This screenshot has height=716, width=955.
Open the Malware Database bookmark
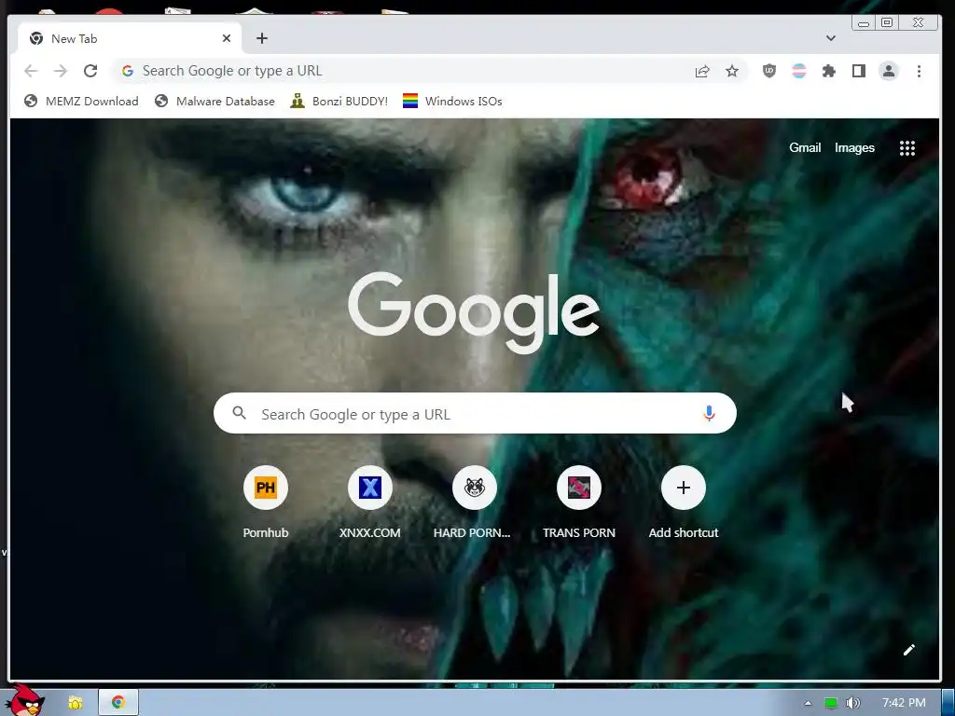pos(215,101)
